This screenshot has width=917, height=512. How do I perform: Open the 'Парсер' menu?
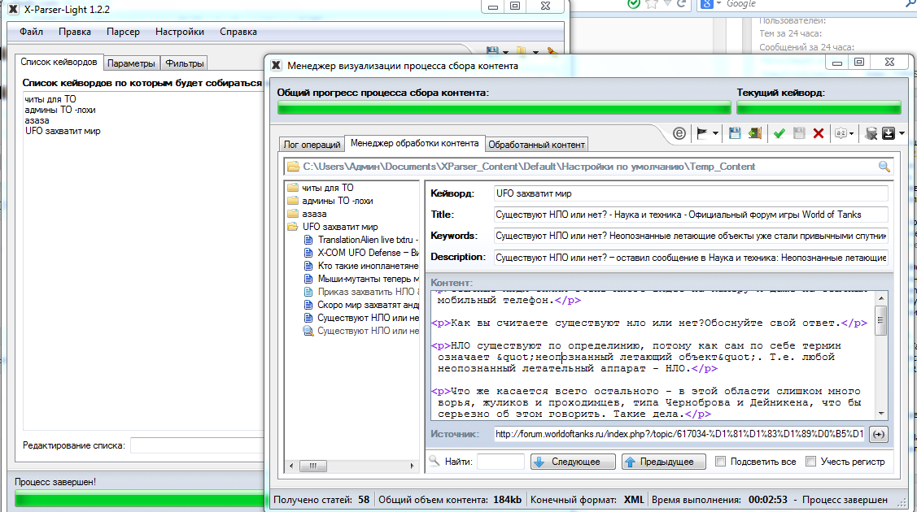[123, 32]
